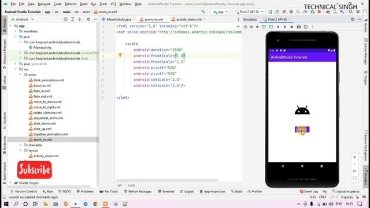Image resolution: width=370 pixels, height=208 pixels.
Task: Open the Event Log tool window
Action: 309,191
